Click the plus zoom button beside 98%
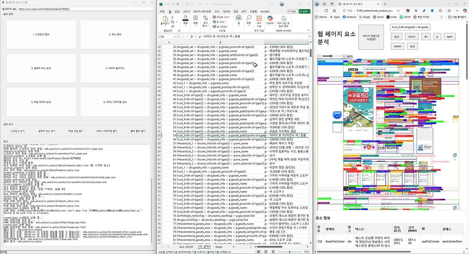 [344, 57]
